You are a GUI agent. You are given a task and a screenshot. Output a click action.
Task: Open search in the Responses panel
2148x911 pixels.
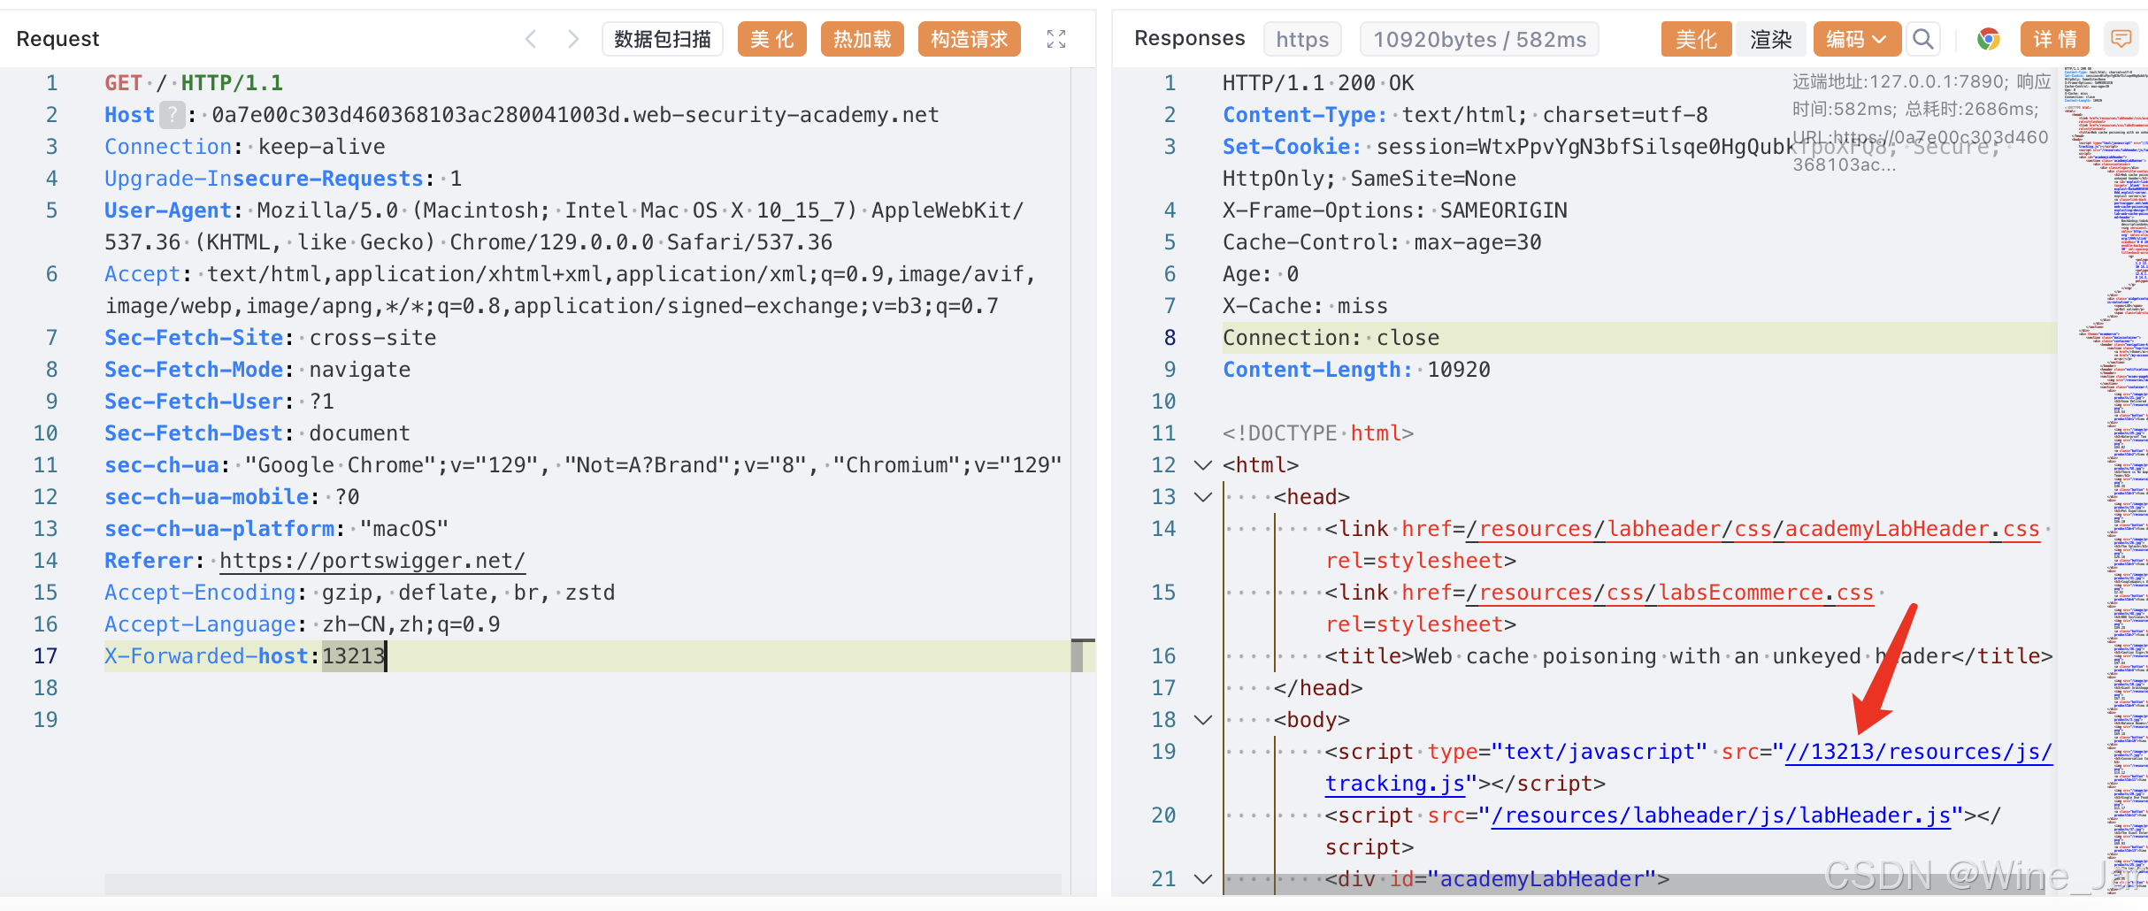[1922, 39]
